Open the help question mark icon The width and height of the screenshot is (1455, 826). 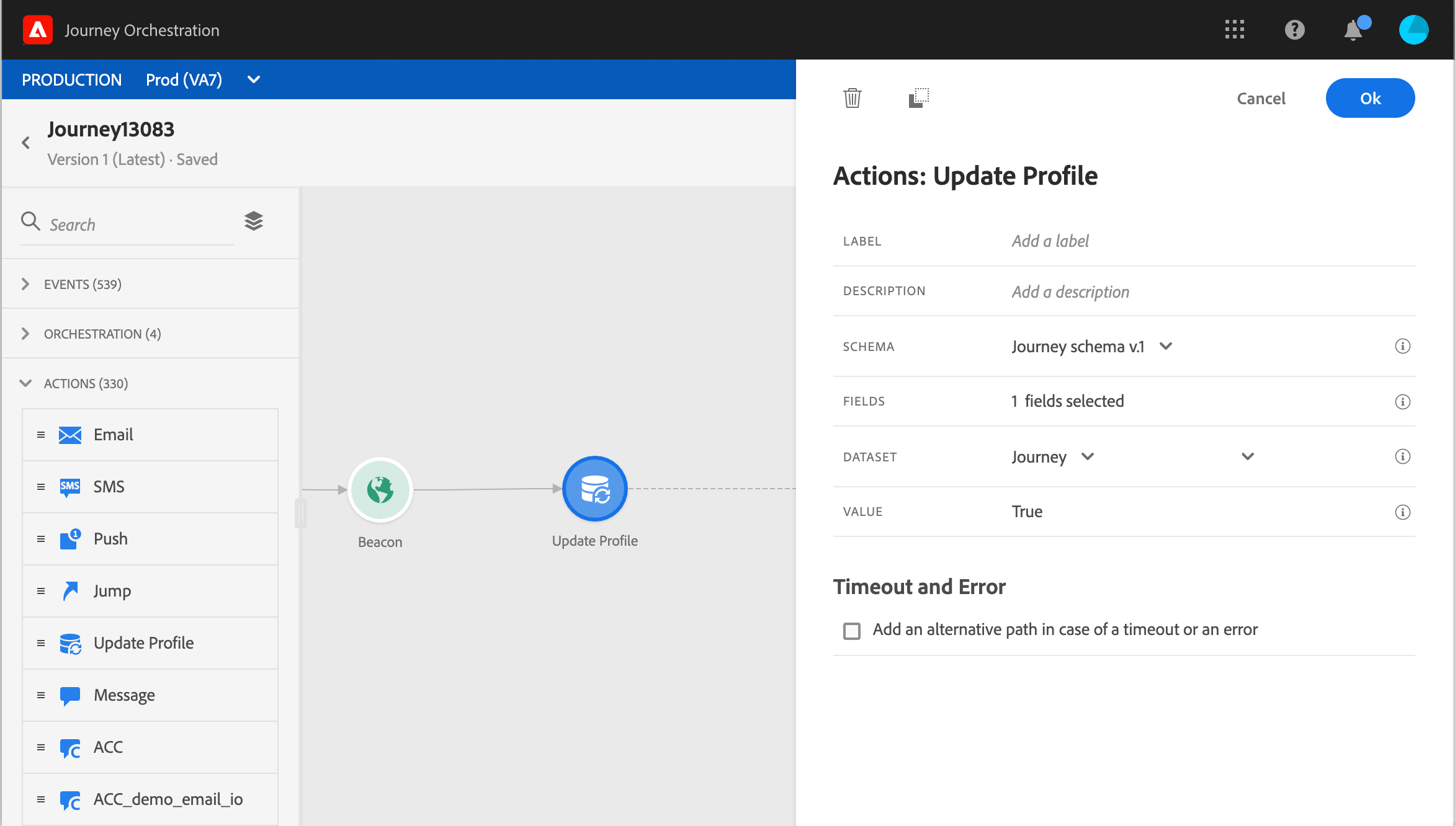pos(1294,30)
